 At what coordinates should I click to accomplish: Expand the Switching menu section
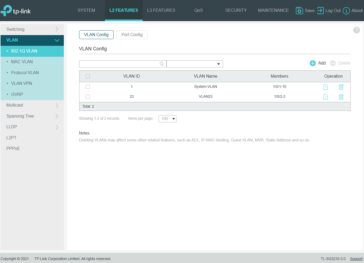point(32,29)
